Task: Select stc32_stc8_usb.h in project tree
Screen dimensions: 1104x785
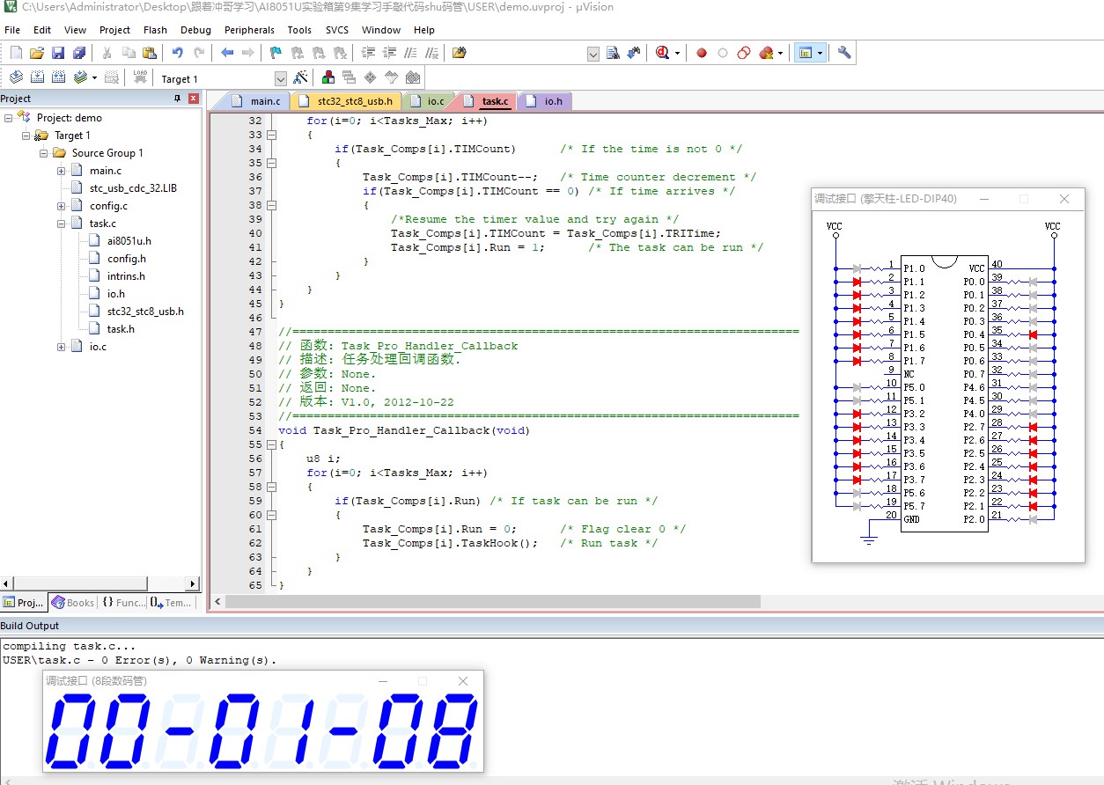Action: [145, 312]
